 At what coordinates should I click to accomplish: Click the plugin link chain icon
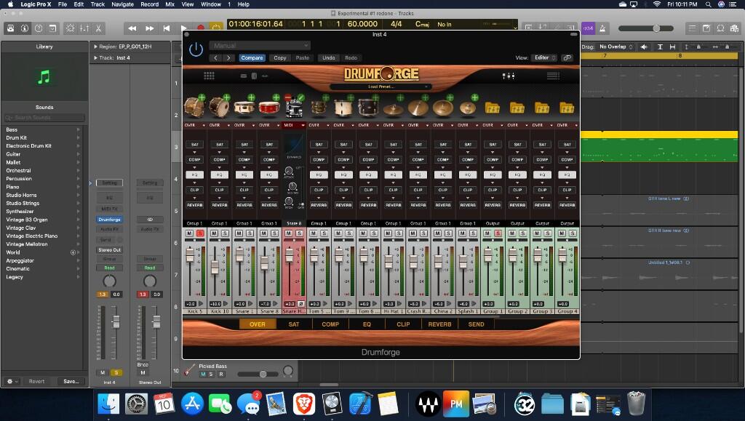(566, 58)
